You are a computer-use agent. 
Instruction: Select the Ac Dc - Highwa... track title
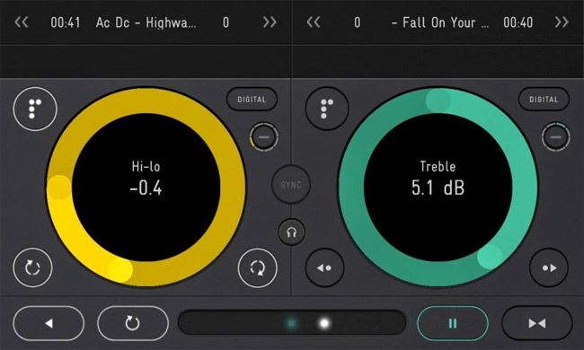[146, 22]
